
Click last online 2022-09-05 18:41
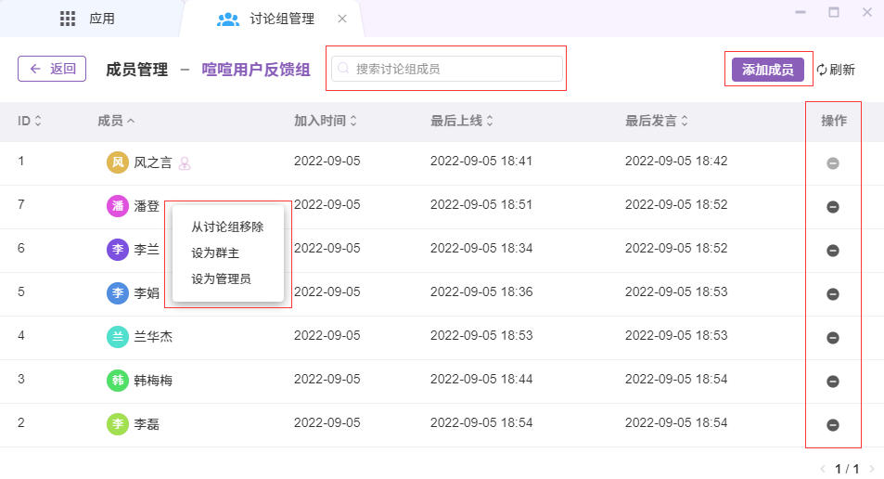pos(481,161)
